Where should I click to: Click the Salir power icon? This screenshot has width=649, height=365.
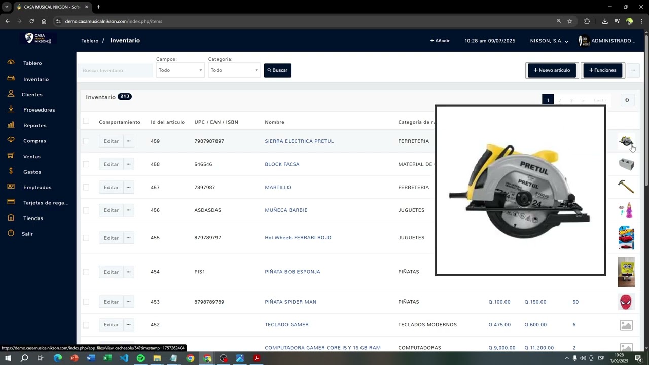11,233
